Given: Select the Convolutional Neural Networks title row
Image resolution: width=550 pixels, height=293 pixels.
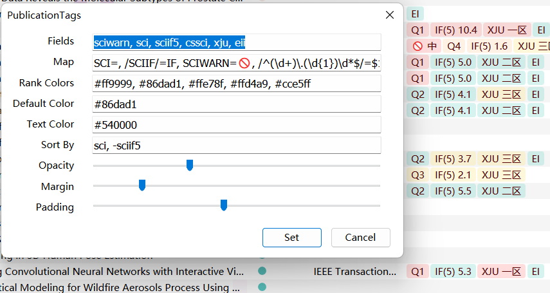Looking at the screenshot, I should click(x=122, y=272).
